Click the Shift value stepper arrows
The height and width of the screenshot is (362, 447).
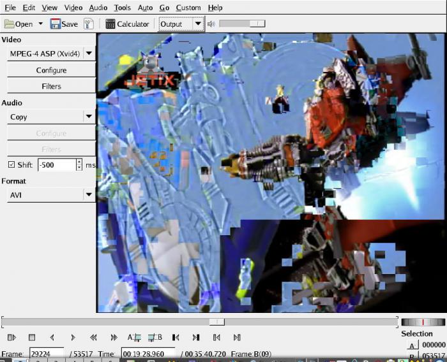[79, 165]
